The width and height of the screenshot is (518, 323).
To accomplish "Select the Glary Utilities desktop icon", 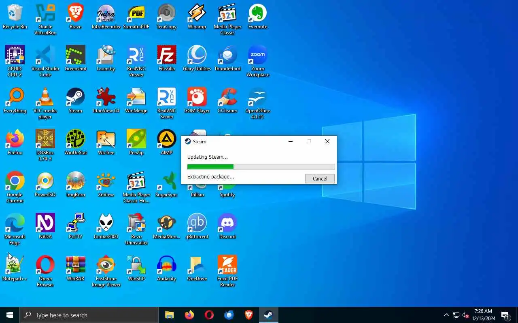I will [x=197, y=59].
